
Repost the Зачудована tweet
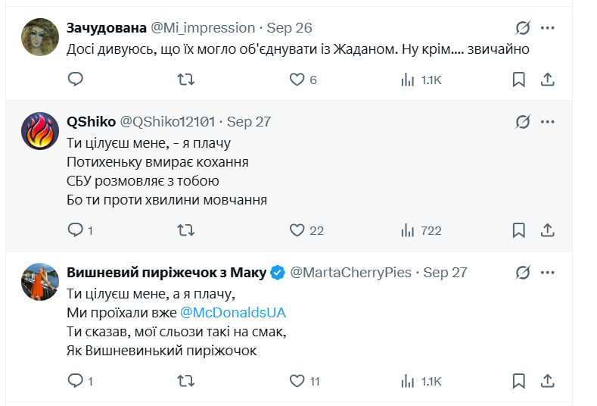point(185,80)
